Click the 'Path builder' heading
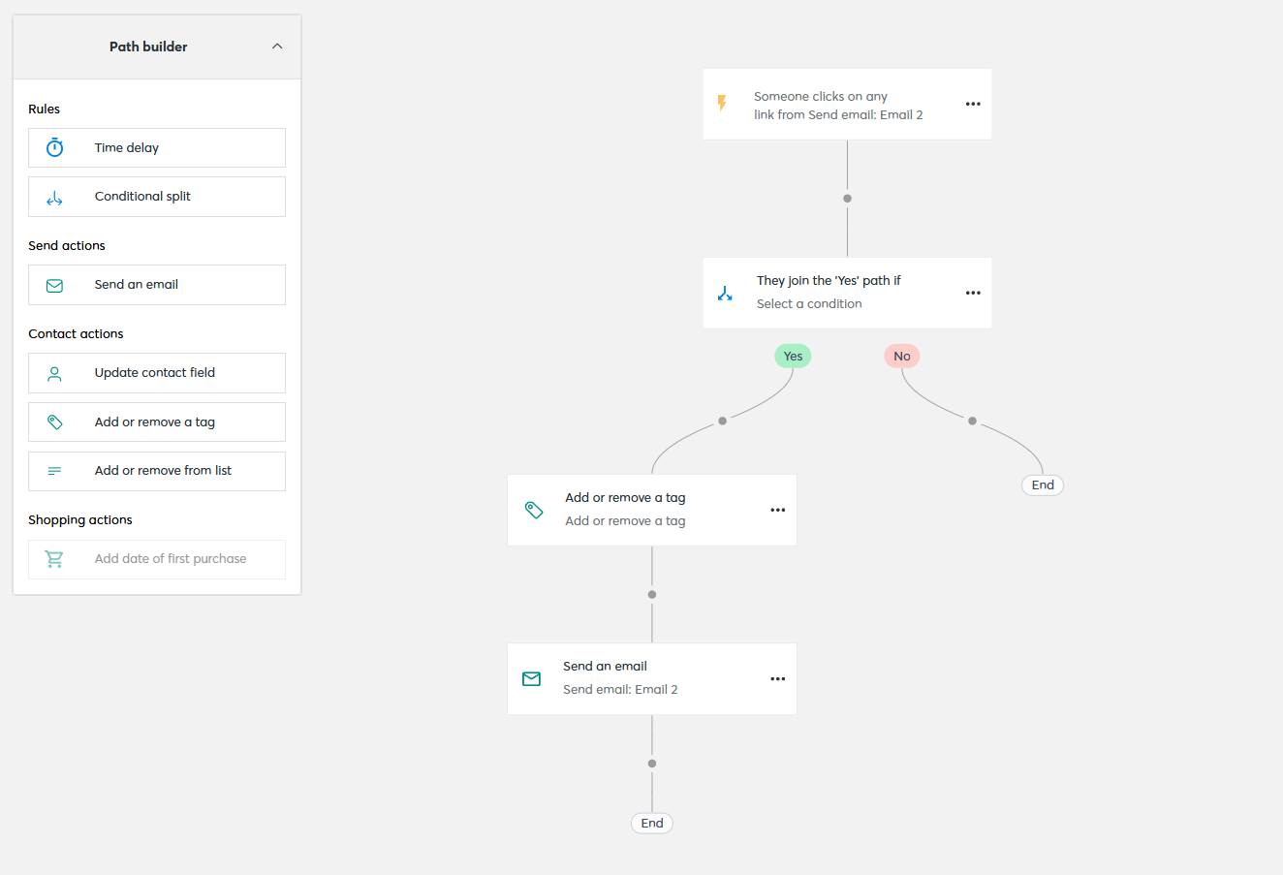 (x=148, y=47)
